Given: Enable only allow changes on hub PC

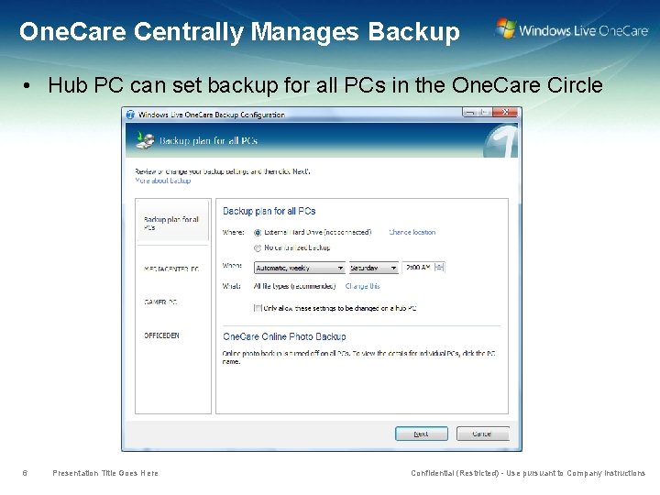Looking at the screenshot, I should [x=258, y=308].
